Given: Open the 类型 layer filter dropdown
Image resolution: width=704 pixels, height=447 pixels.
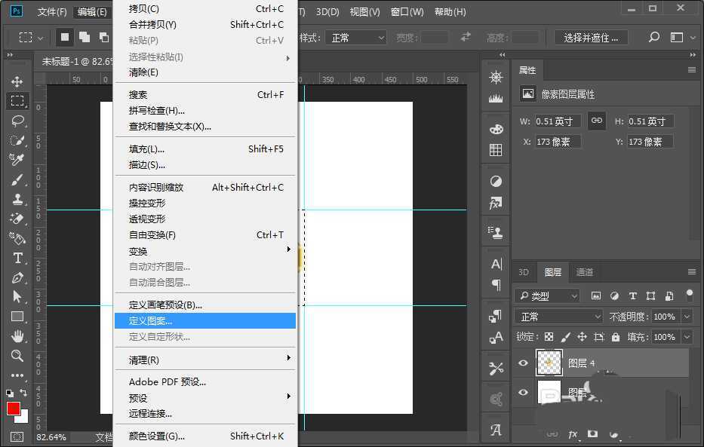Looking at the screenshot, I should [551, 296].
